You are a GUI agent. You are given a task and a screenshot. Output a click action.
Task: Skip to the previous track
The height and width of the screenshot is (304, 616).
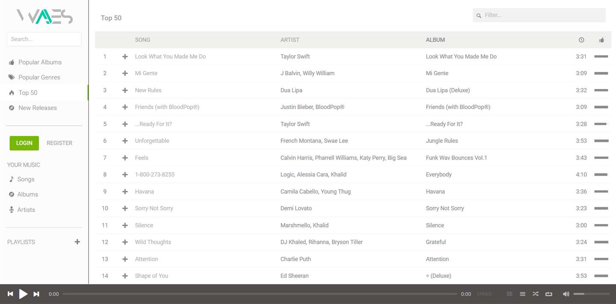(10, 294)
